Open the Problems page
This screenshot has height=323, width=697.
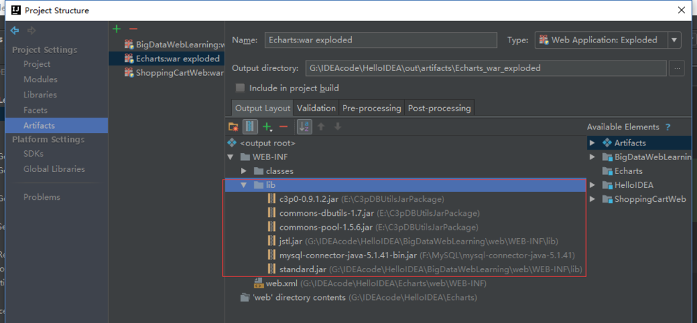[42, 197]
